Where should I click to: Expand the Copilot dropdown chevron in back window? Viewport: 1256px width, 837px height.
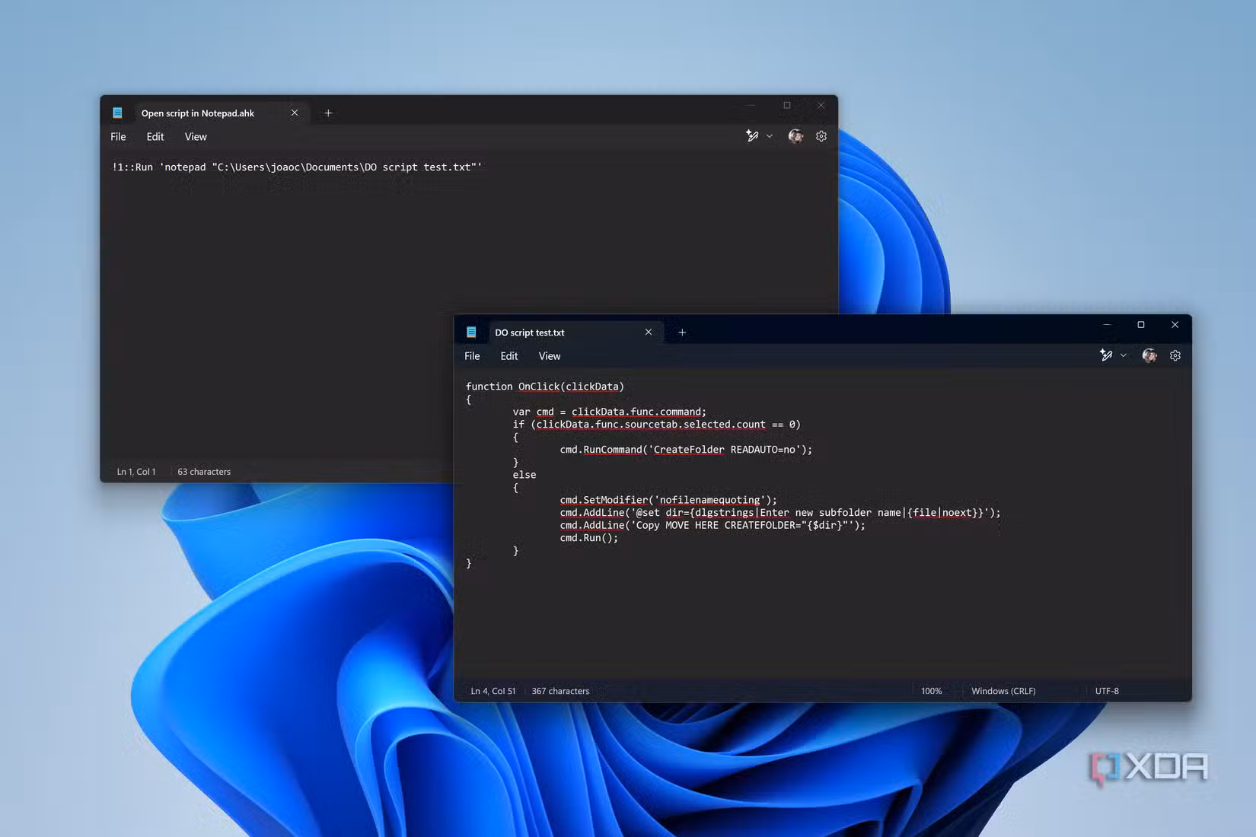[770, 136]
